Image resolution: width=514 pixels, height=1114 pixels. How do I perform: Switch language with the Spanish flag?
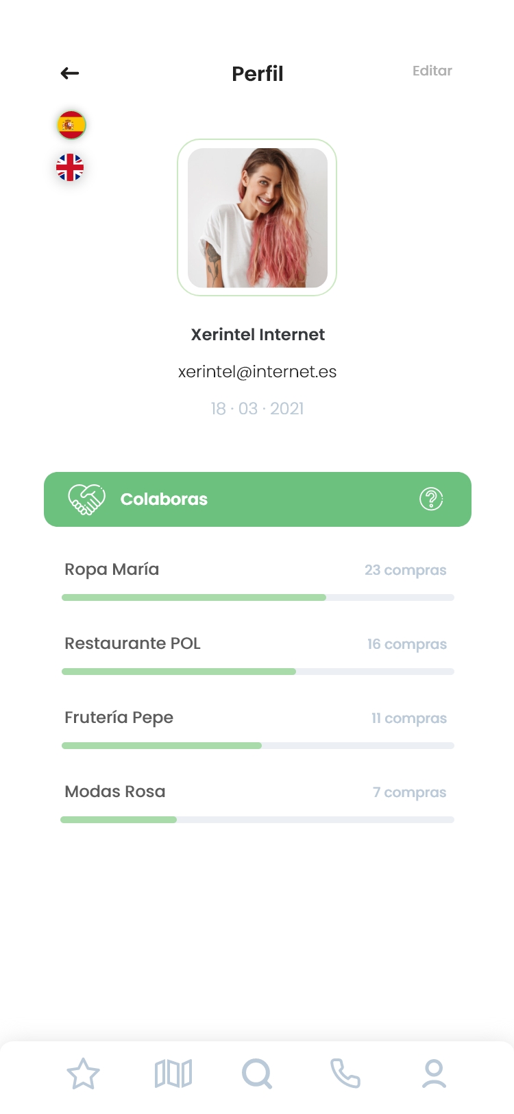(71, 125)
